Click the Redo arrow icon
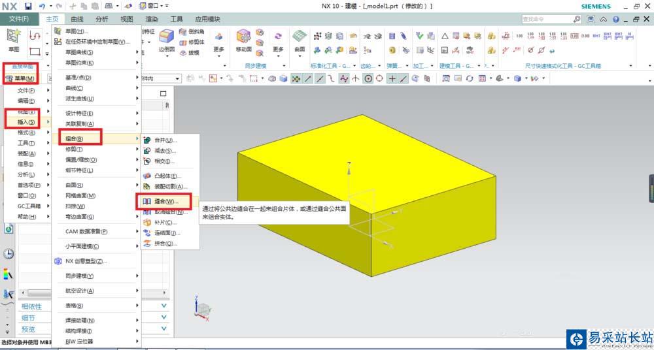654x350 pixels. [59, 7]
